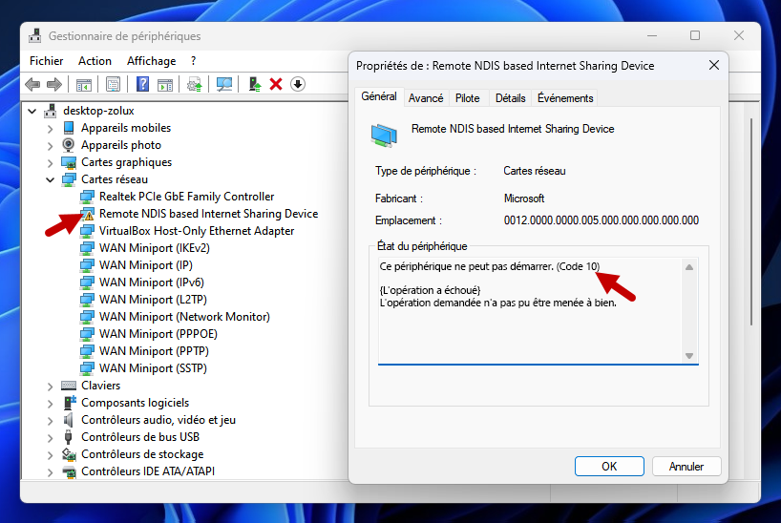781x523 pixels.
Task: Collapse the desktop-zolux root node
Action: click(32, 111)
